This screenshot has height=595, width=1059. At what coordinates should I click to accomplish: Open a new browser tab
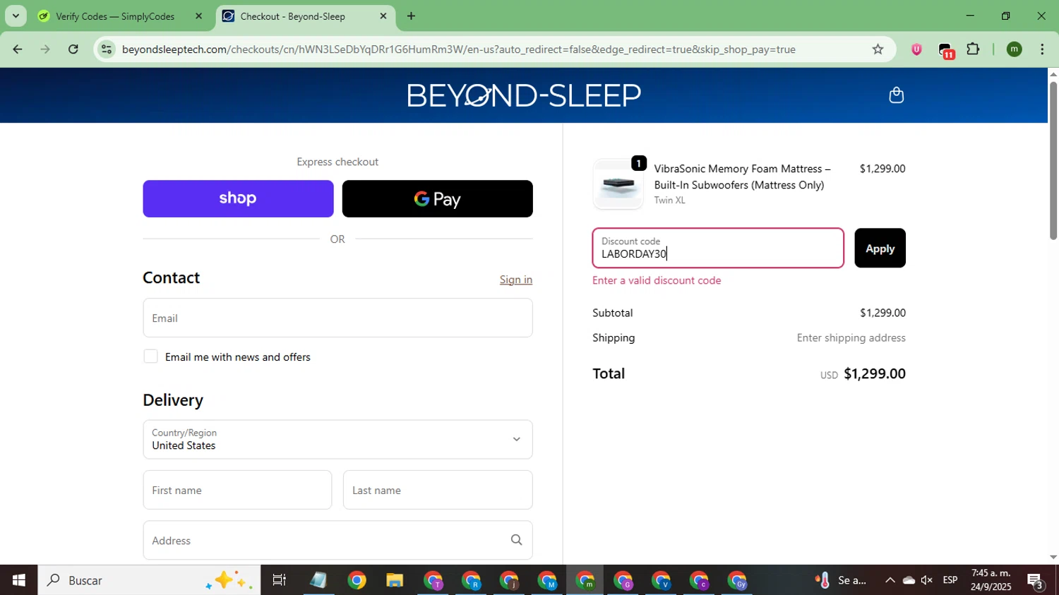(x=411, y=16)
